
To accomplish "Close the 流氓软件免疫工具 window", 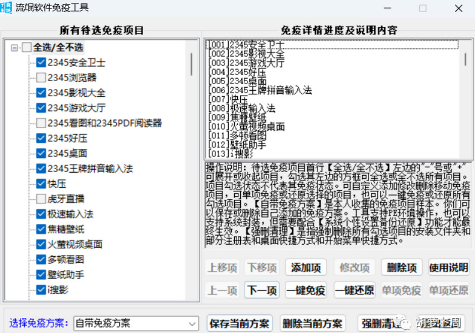I will pos(459,8).
